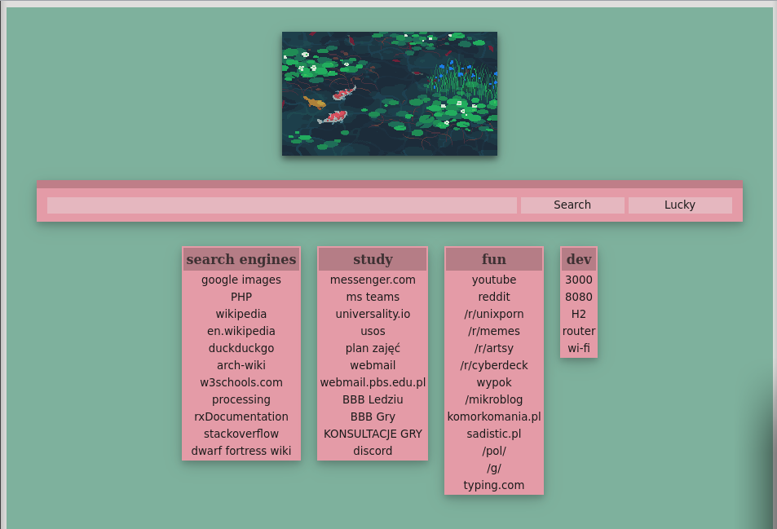777x529 pixels.
Task: Open the dwarf fortress wiki link
Action: click(241, 451)
